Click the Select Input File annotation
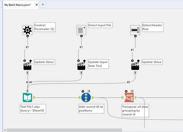 (x=100, y=25)
